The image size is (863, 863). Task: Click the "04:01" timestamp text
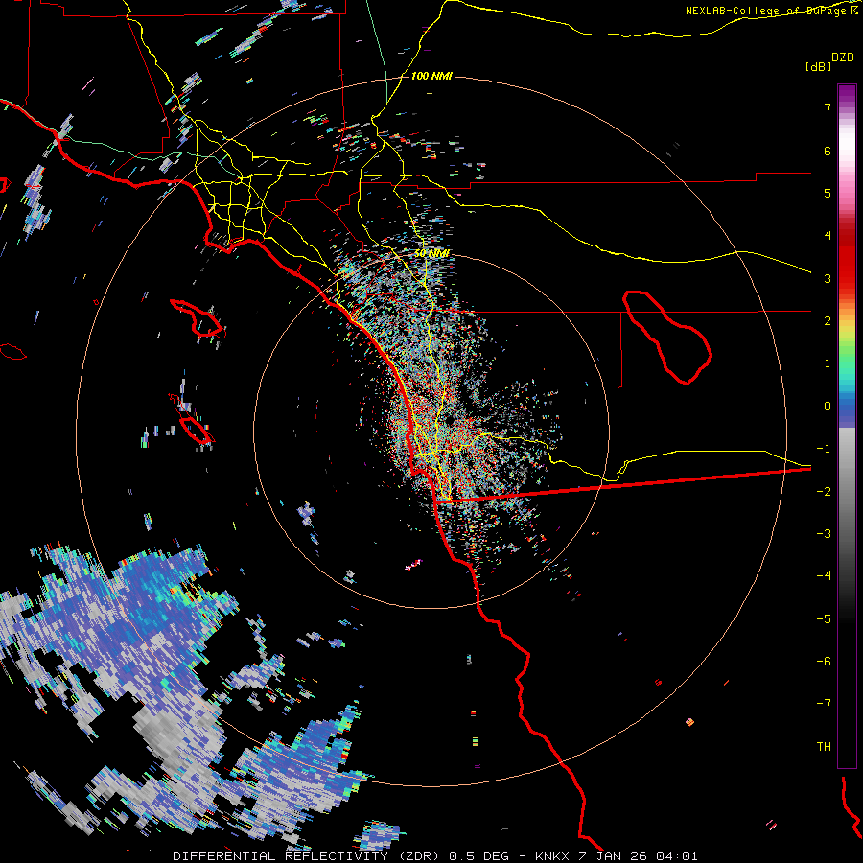pyautogui.click(x=675, y=856)
